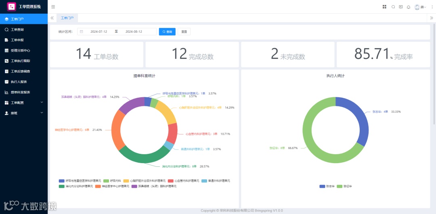Toggle the green executor legend entry in 执行人统计
Image resolution: width=436 pixels, height=214 pixels.
tap(344, 186)
